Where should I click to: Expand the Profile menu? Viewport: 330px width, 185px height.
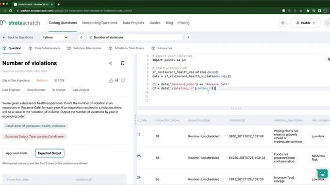[306, 23]
